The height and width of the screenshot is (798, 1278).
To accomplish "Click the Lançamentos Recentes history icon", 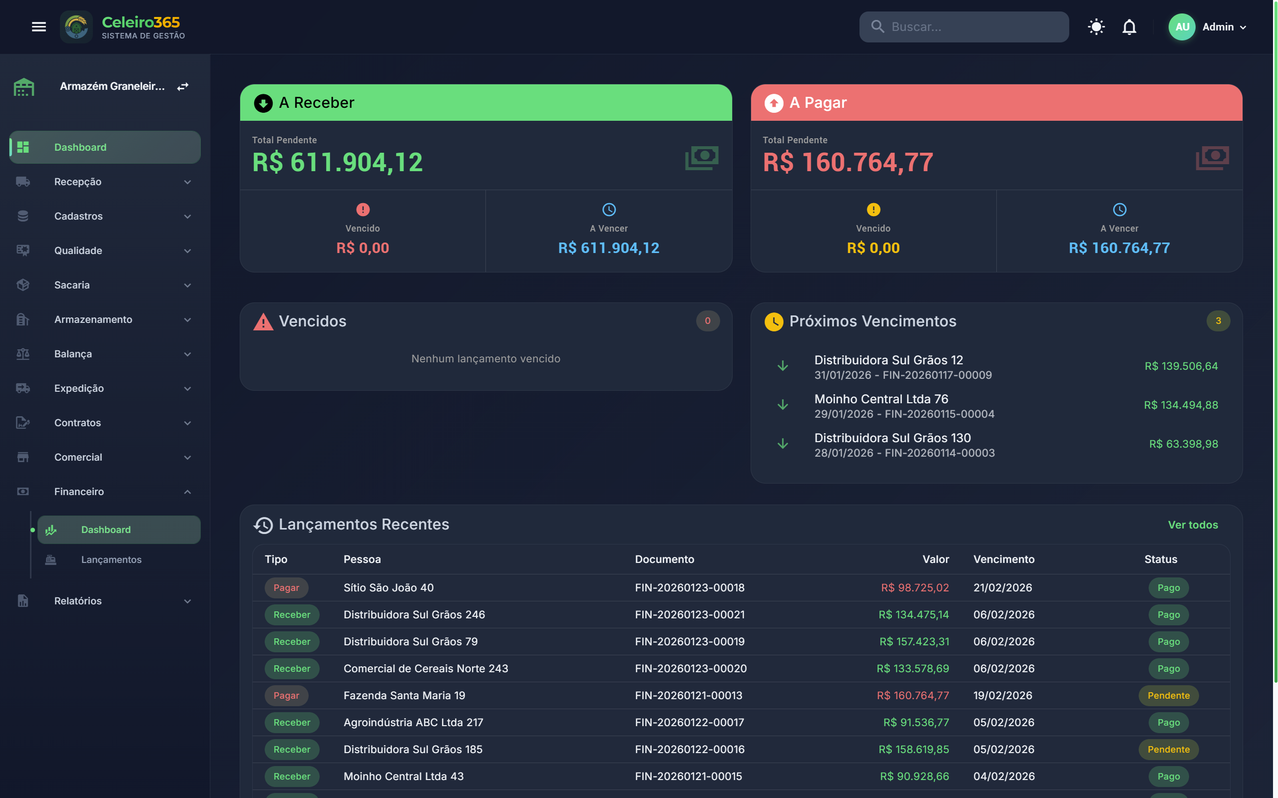I will click(x=263, y=525).
